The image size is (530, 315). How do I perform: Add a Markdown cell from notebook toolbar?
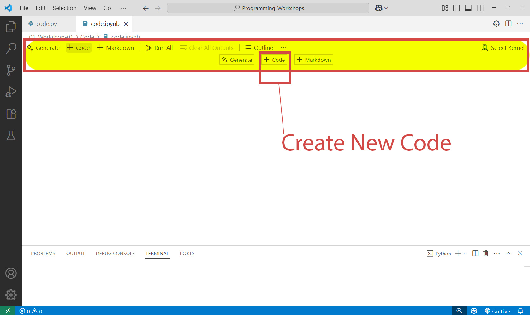point(116,48)
